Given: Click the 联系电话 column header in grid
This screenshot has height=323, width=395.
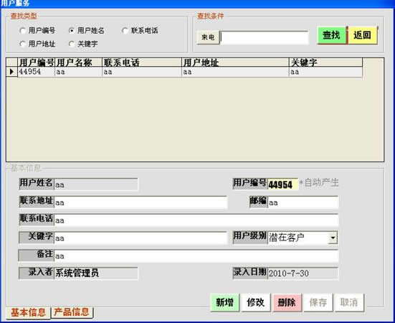Looking at the screenshot, I should pyautogui.click(x=142, y=62).
